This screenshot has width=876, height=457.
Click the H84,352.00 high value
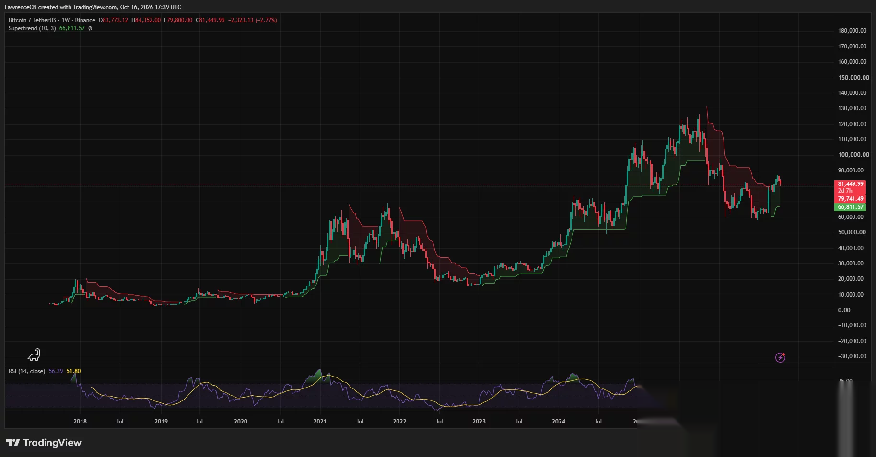146,20
